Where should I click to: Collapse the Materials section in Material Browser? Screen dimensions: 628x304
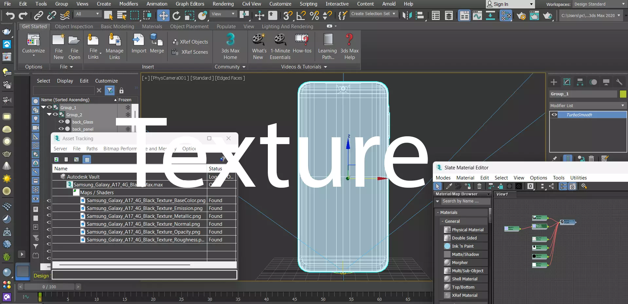click(x=438, y=212)
